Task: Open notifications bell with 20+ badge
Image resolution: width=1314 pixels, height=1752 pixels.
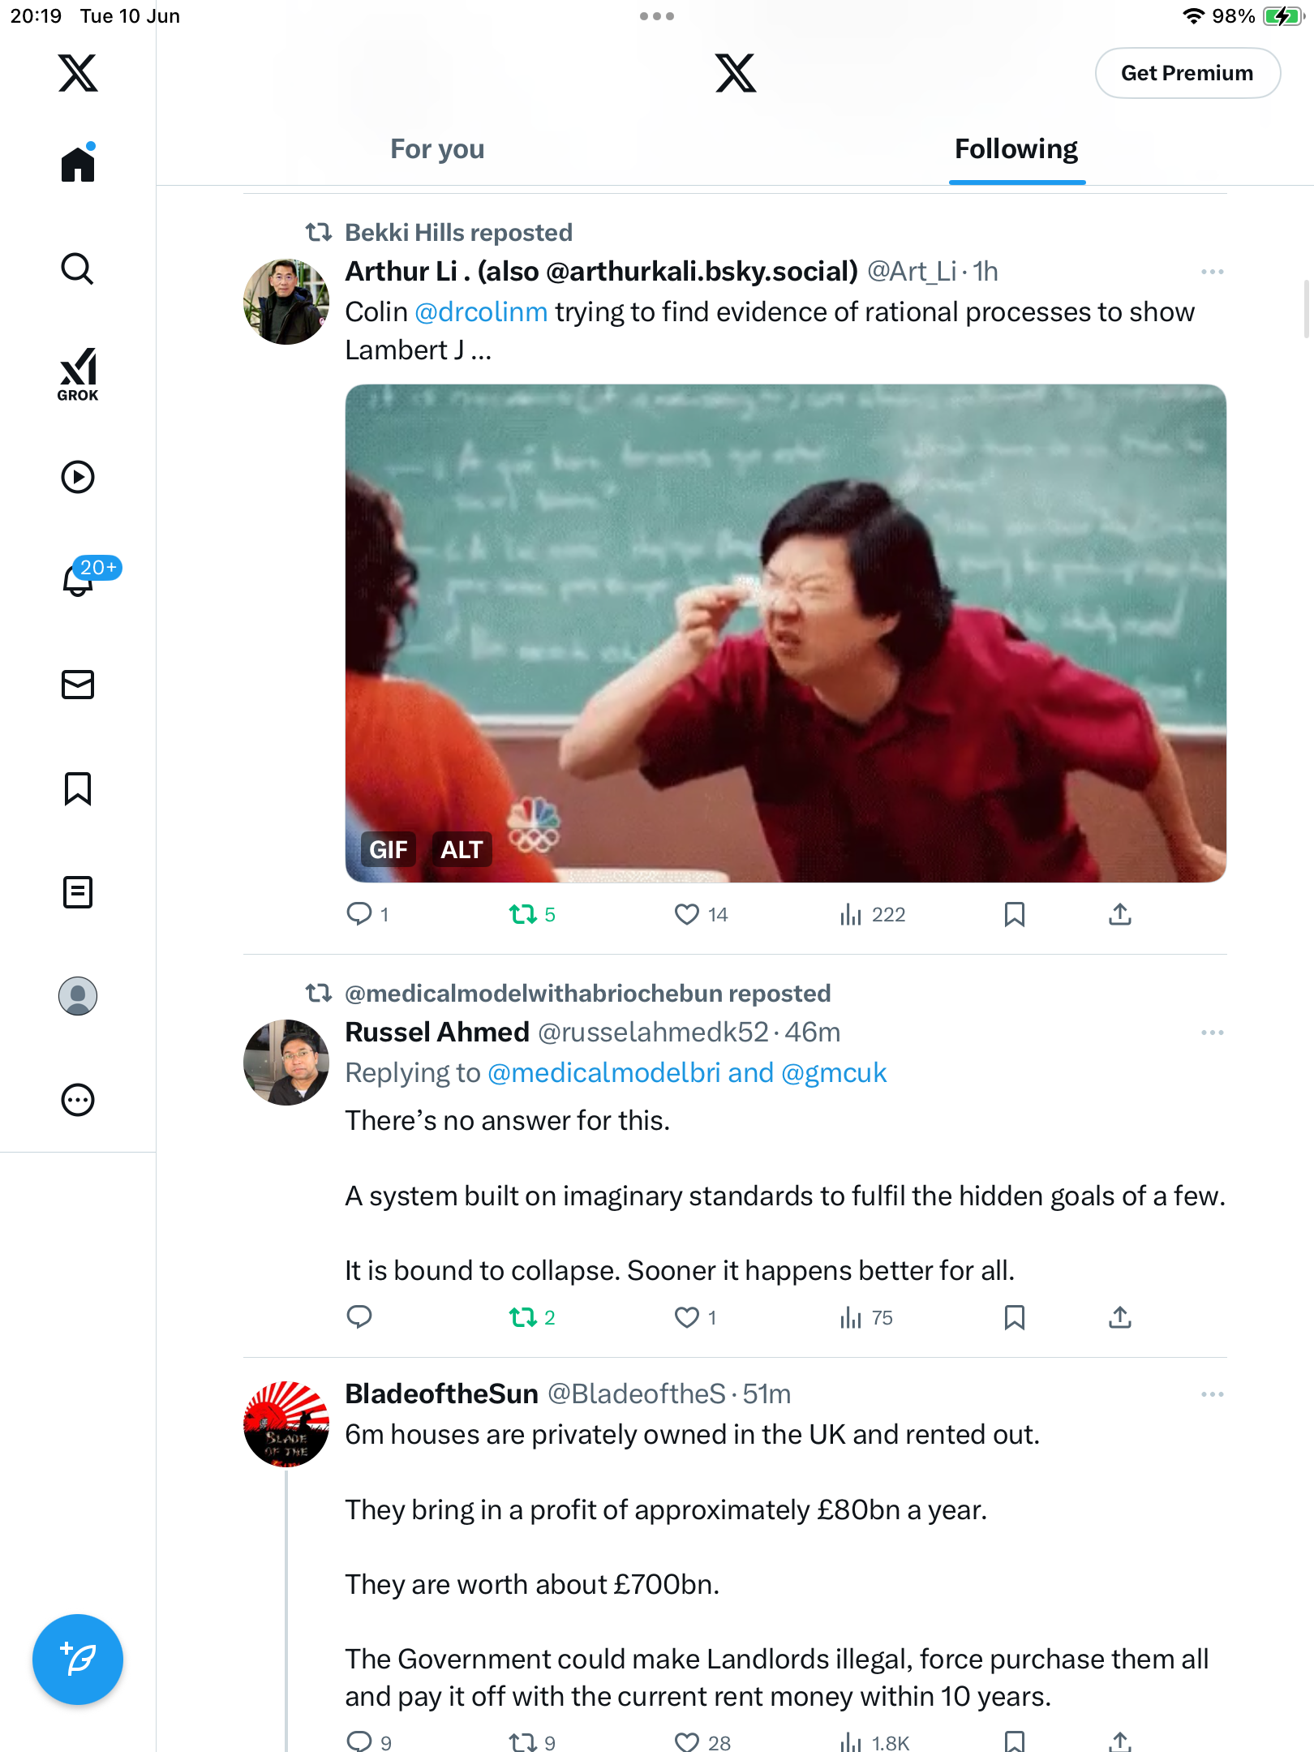Action: point(78,579)
